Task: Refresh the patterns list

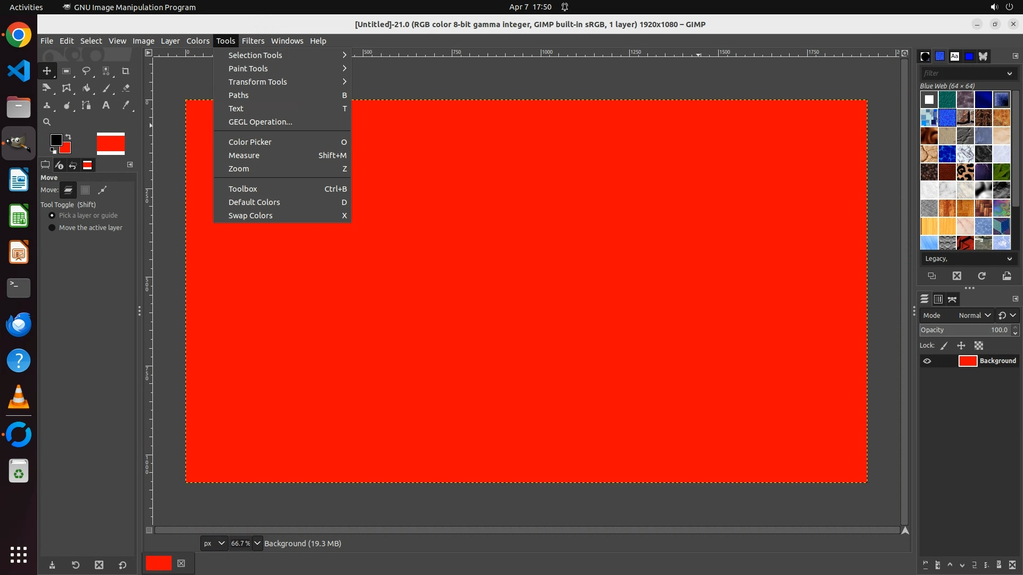Action: [981, 276]
